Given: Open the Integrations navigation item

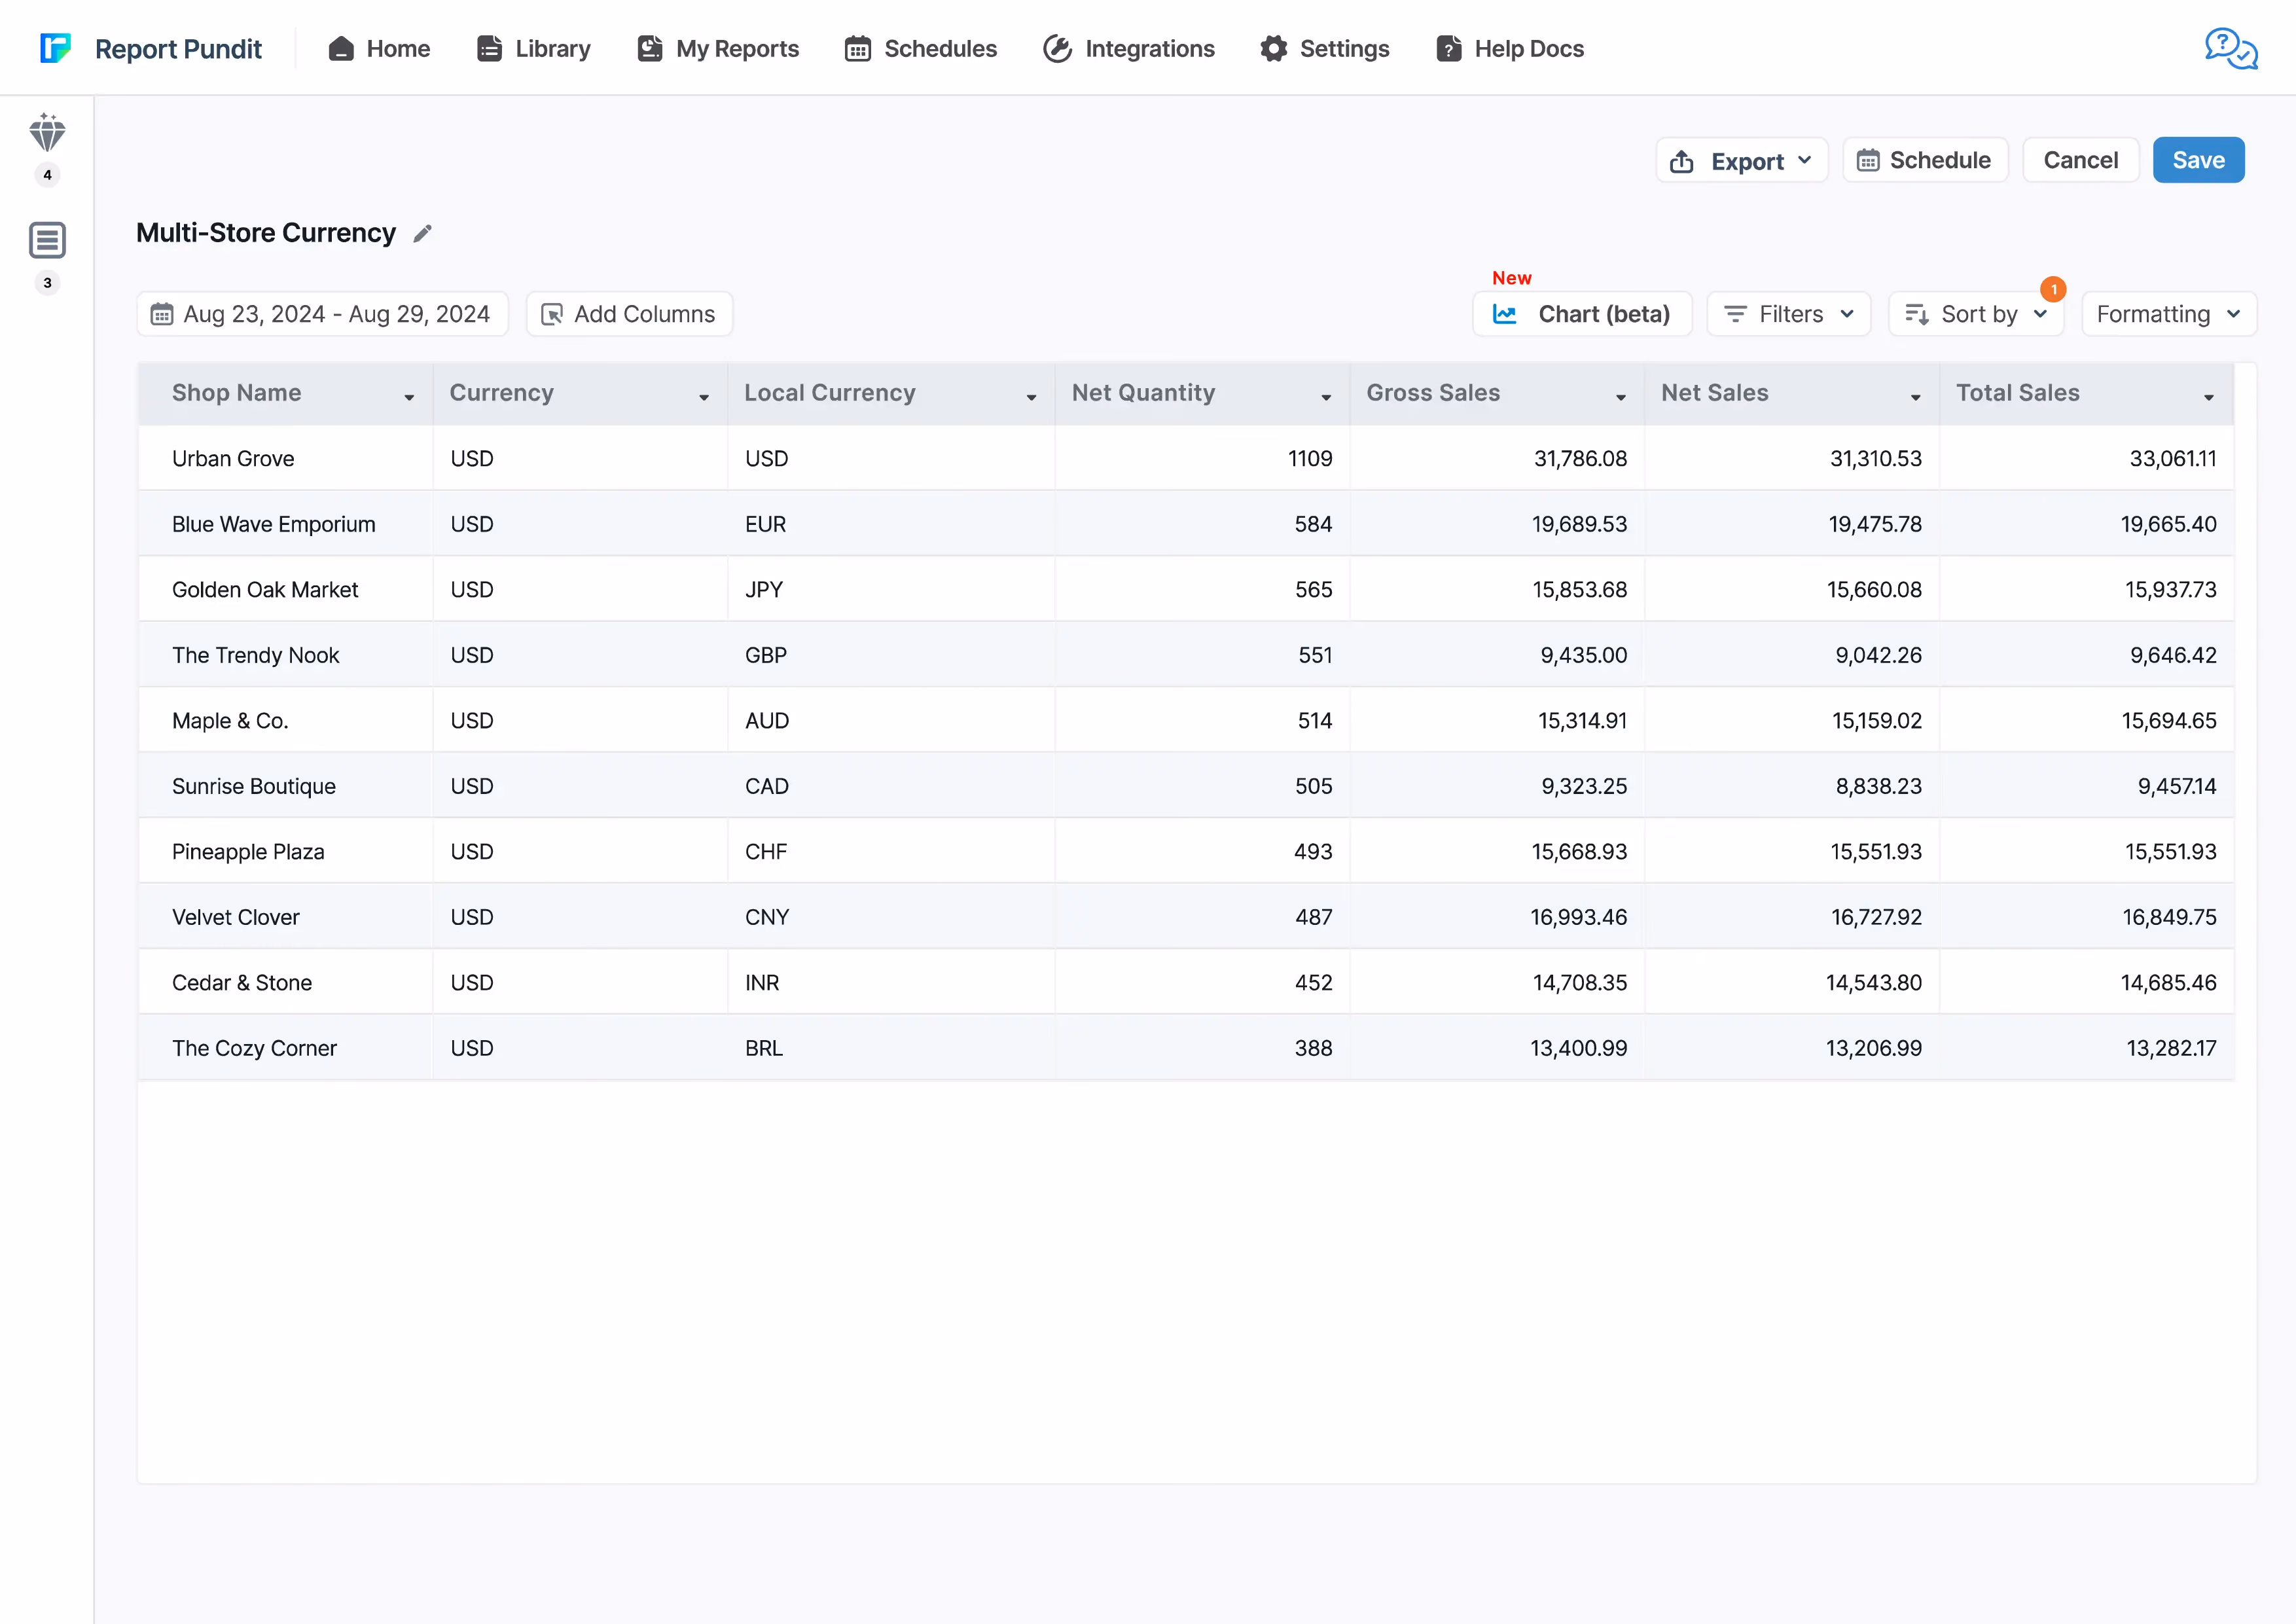Looking at the screenshot, I should pyautogui.click(x=1129, y=48).
